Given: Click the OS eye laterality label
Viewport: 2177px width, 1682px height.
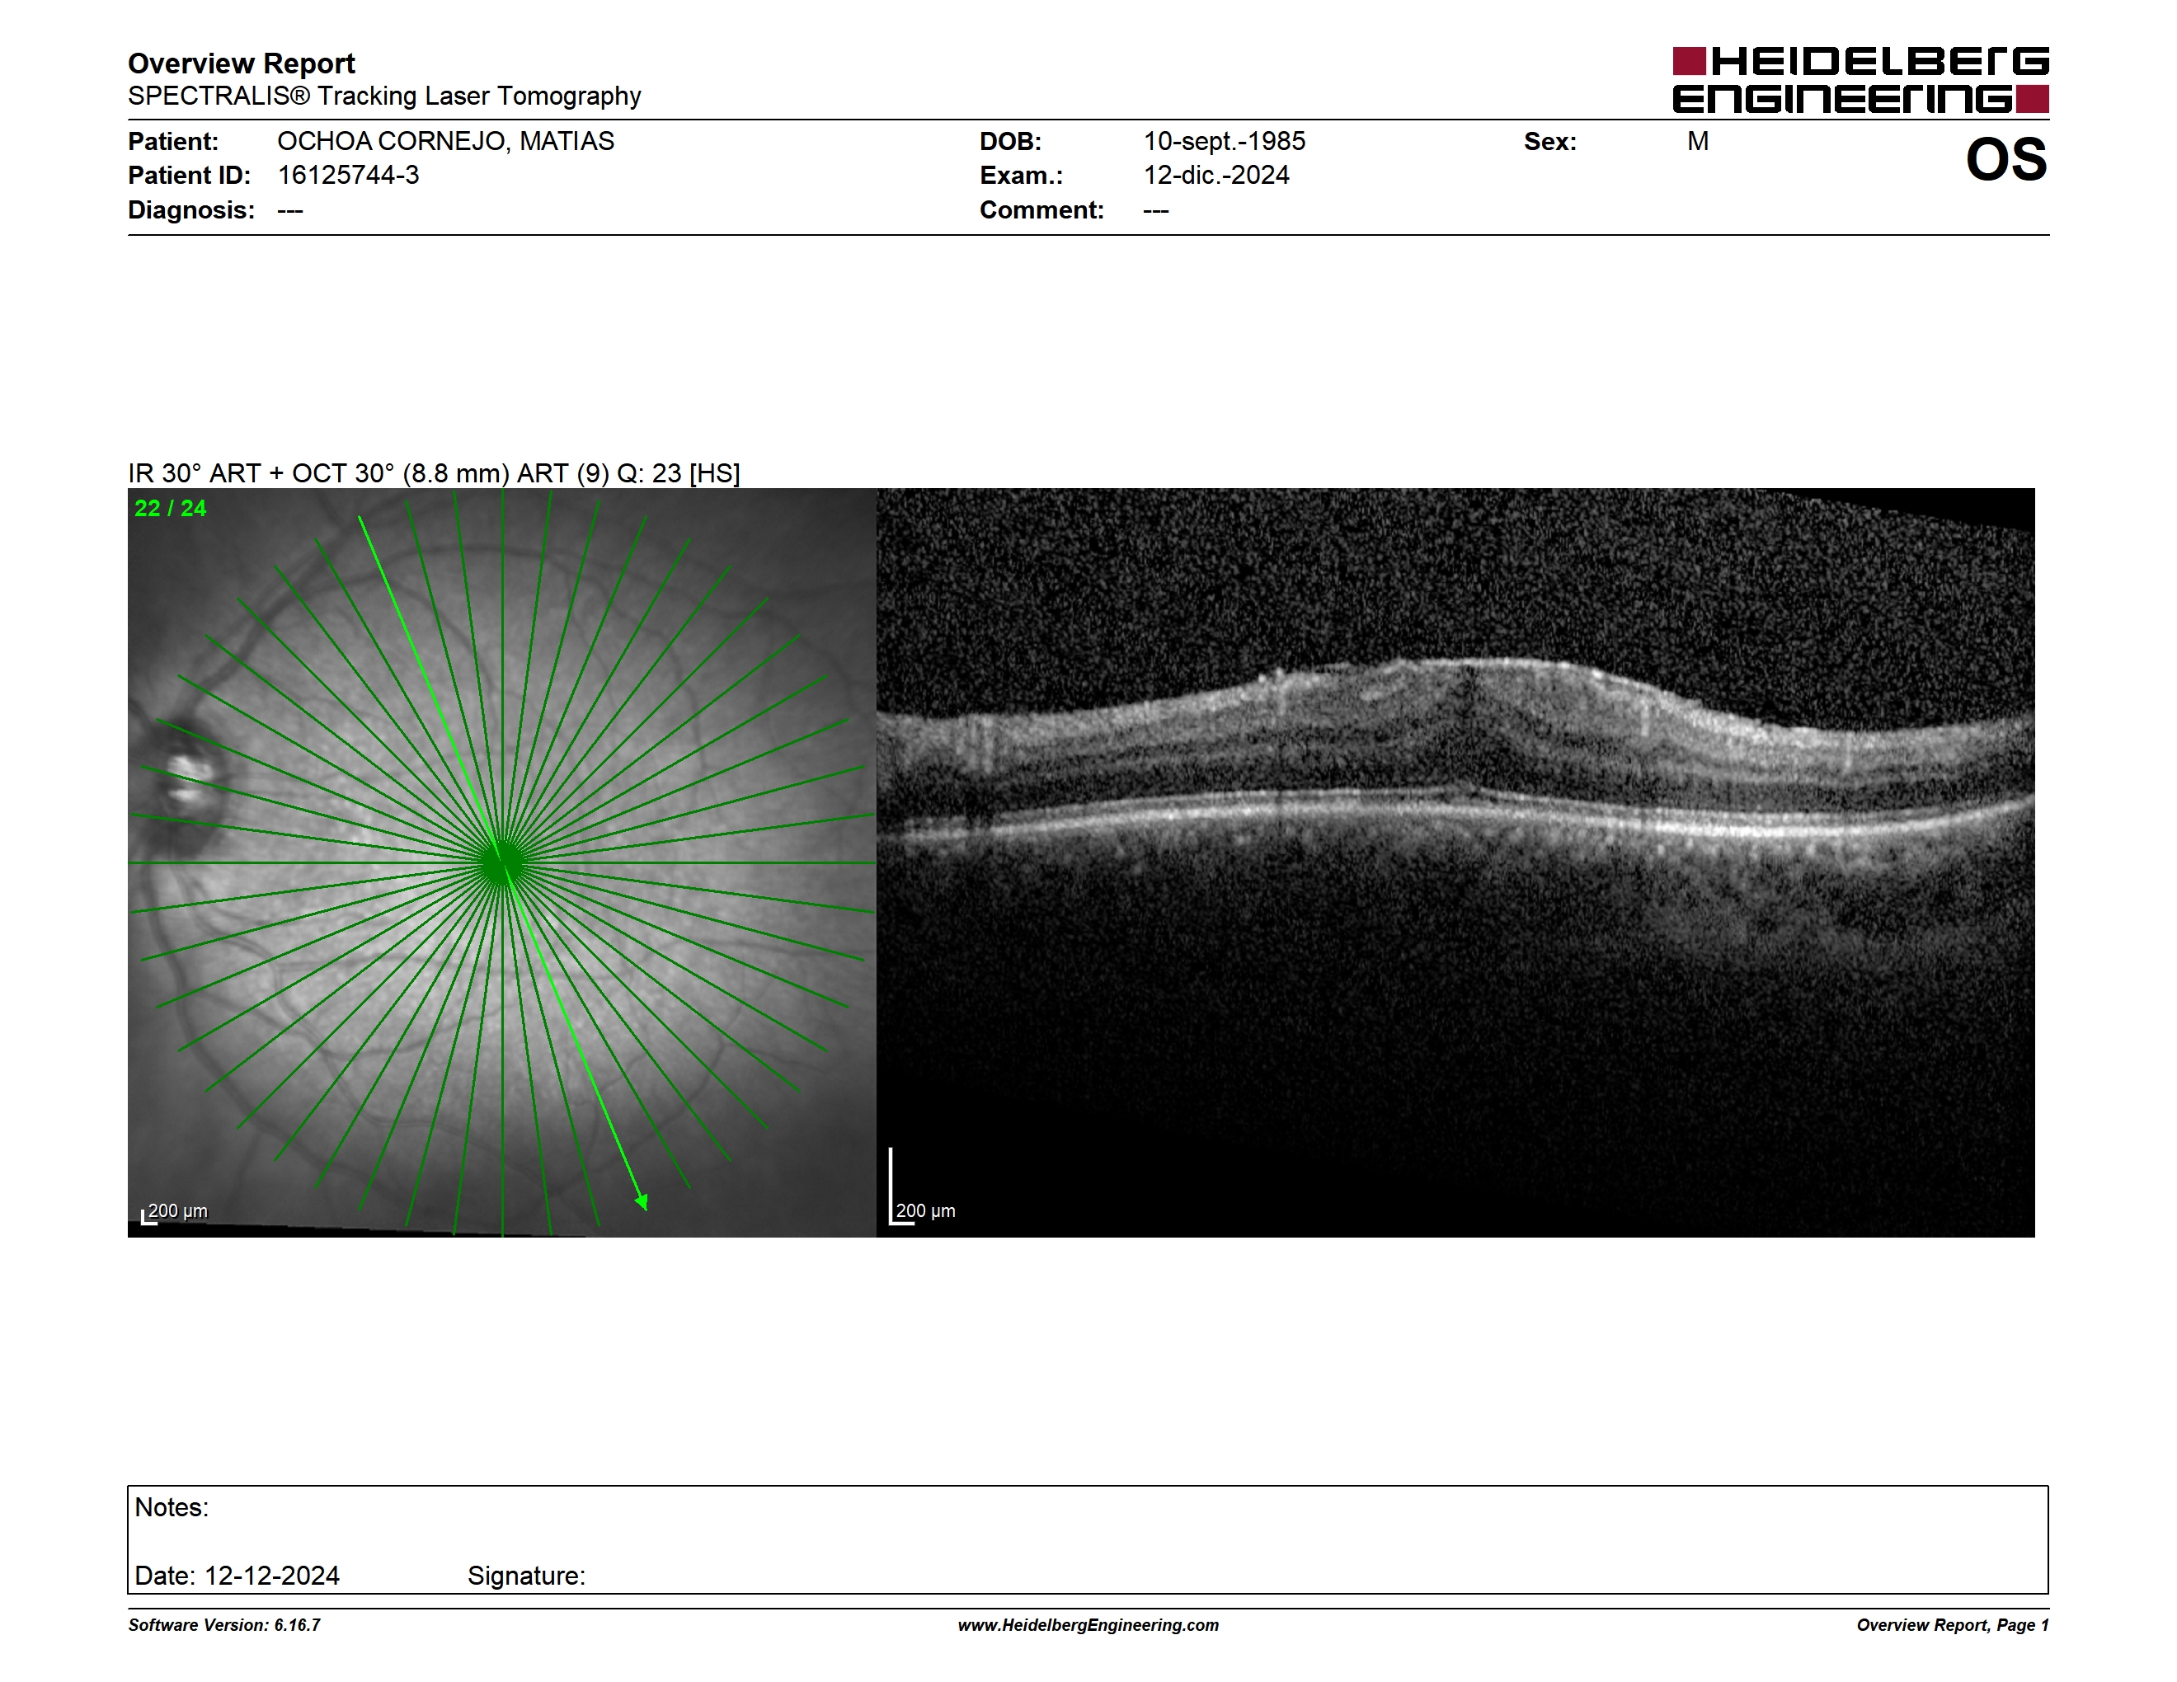Looking at the screenshot, I should (x=2005, y=161).
